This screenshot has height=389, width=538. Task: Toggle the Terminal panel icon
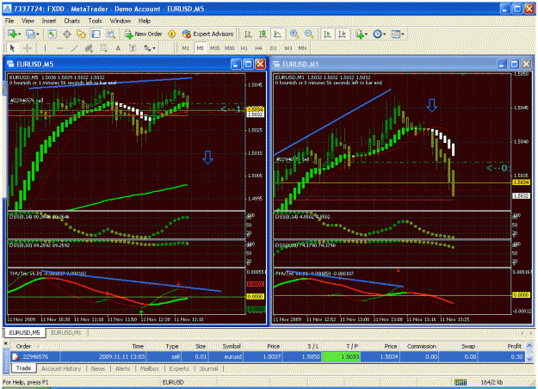tap(96, 34)
